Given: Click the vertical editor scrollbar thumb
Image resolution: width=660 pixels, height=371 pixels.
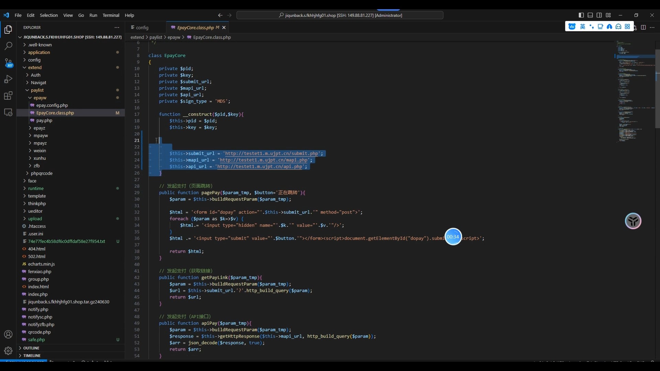Looking at the screenshot, I should coord(658,89).
